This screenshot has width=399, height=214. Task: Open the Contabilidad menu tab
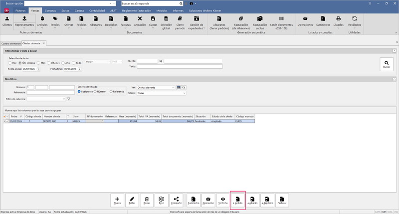[97, 10]
